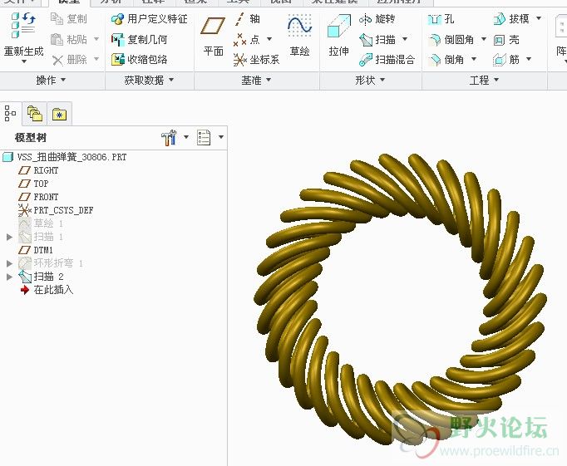This screenshot has width=567, height=466.
Task: Open the Point (点) dropdown arrow
Action: (269, 39)
